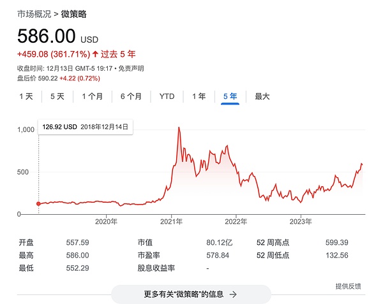Switch chart to YTD range
The height and width of the screenshot is (304, 383).
pos(167,97)
